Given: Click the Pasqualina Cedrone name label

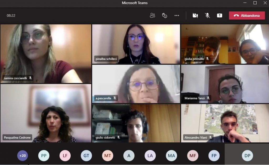Looking at the screenshot, I should (x=17, y=137).
